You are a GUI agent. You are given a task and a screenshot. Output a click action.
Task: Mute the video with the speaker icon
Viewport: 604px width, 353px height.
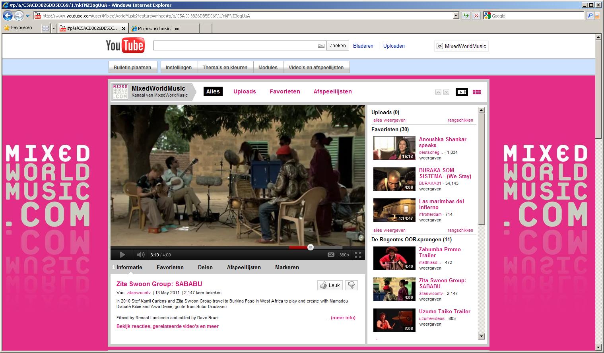tap(140, 255)
